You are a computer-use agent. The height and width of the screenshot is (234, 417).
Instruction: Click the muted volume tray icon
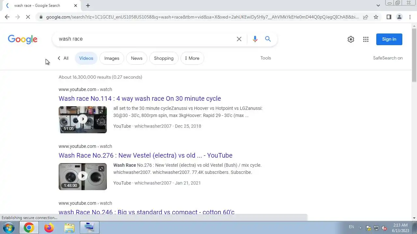384,228
